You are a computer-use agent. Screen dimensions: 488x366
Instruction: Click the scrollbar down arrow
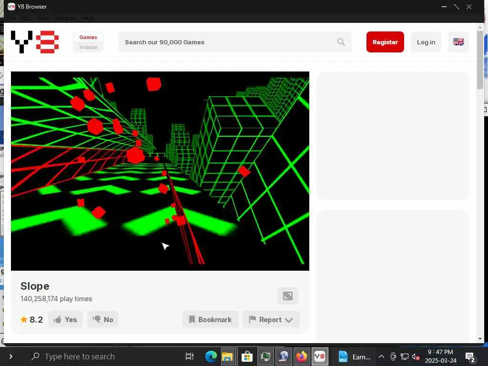click(480, 339)
